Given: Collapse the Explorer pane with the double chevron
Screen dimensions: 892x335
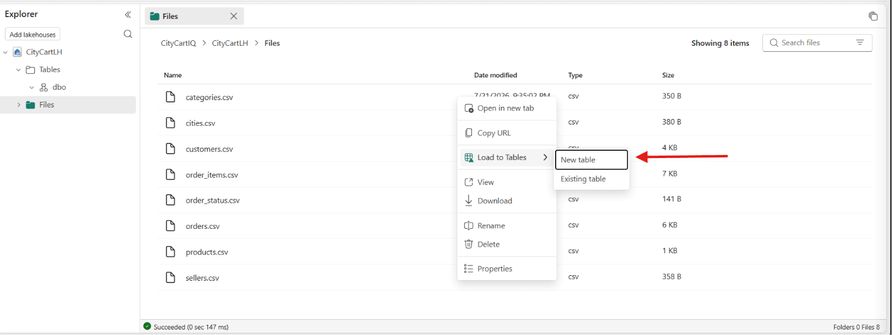Looking at the screenshot, I should [128, 15].
